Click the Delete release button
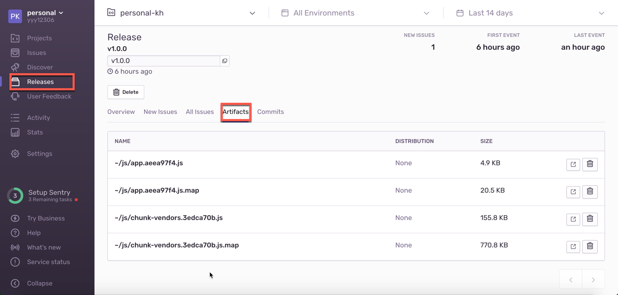 (126, 92)
